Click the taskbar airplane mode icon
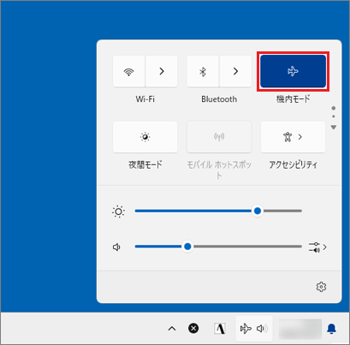 (246, 329)
